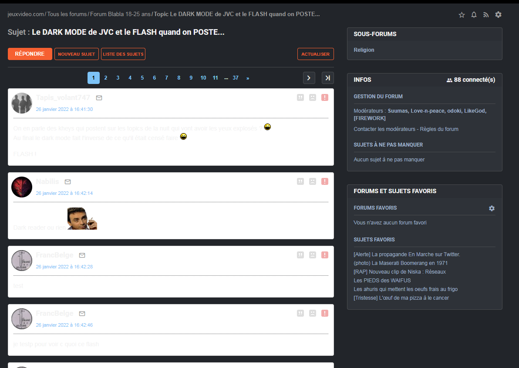Go to page 8
The width and height of the screenshot is (519, 368).
[x=179, y=78]
